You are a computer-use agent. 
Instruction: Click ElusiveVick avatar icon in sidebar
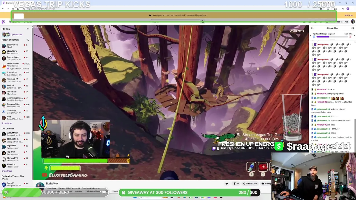pyautogui.click(x=4, y=46)
